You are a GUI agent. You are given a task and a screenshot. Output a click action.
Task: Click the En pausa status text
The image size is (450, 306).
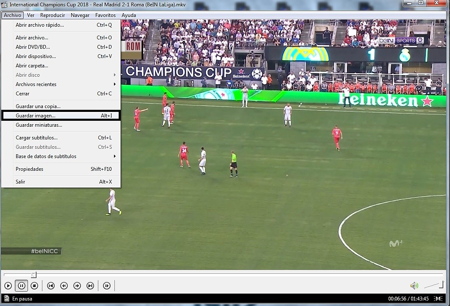point(22,298)
